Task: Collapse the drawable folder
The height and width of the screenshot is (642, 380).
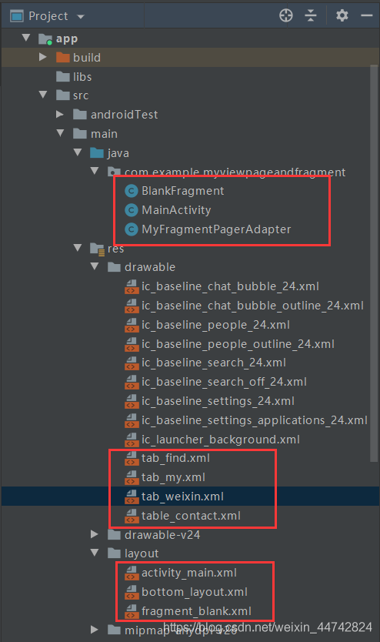Action: click(95, 266)
